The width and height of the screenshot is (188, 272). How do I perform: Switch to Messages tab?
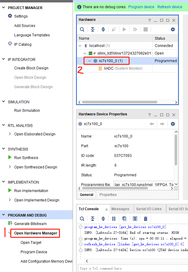pyautogui.click(x=120, y=209)
